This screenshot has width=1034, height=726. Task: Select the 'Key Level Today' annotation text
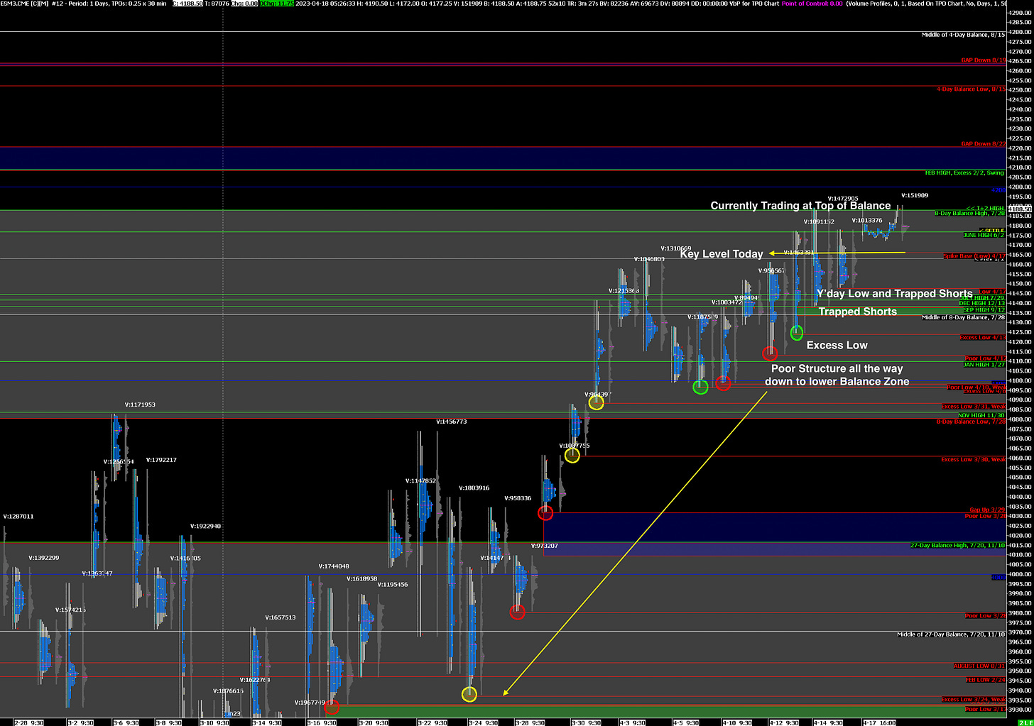point(722,254)
